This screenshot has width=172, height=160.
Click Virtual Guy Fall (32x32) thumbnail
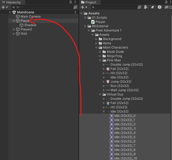pos(108,103)
